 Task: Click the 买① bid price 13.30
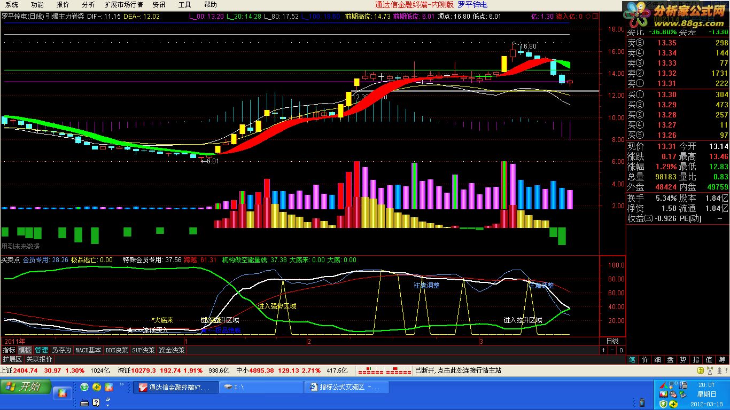click(666, 94)
